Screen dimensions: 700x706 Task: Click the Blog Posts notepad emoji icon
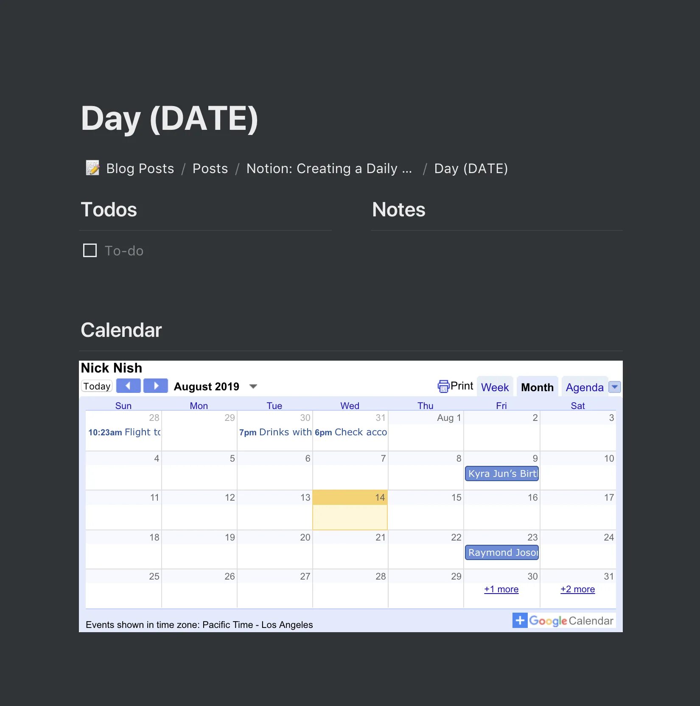point(92,168)
